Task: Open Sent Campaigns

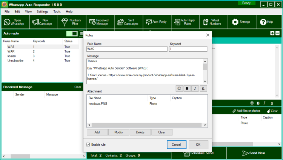Action: (x=129, y=22)
